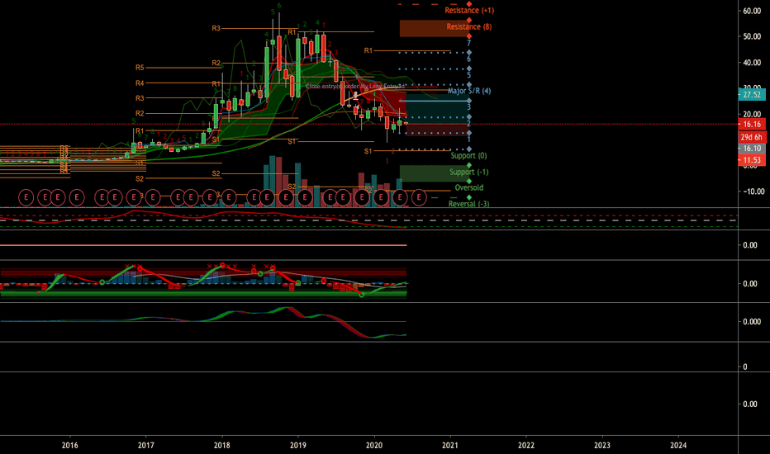Select the Support (0) label
The image size is (770, 454).
[469, 155]
